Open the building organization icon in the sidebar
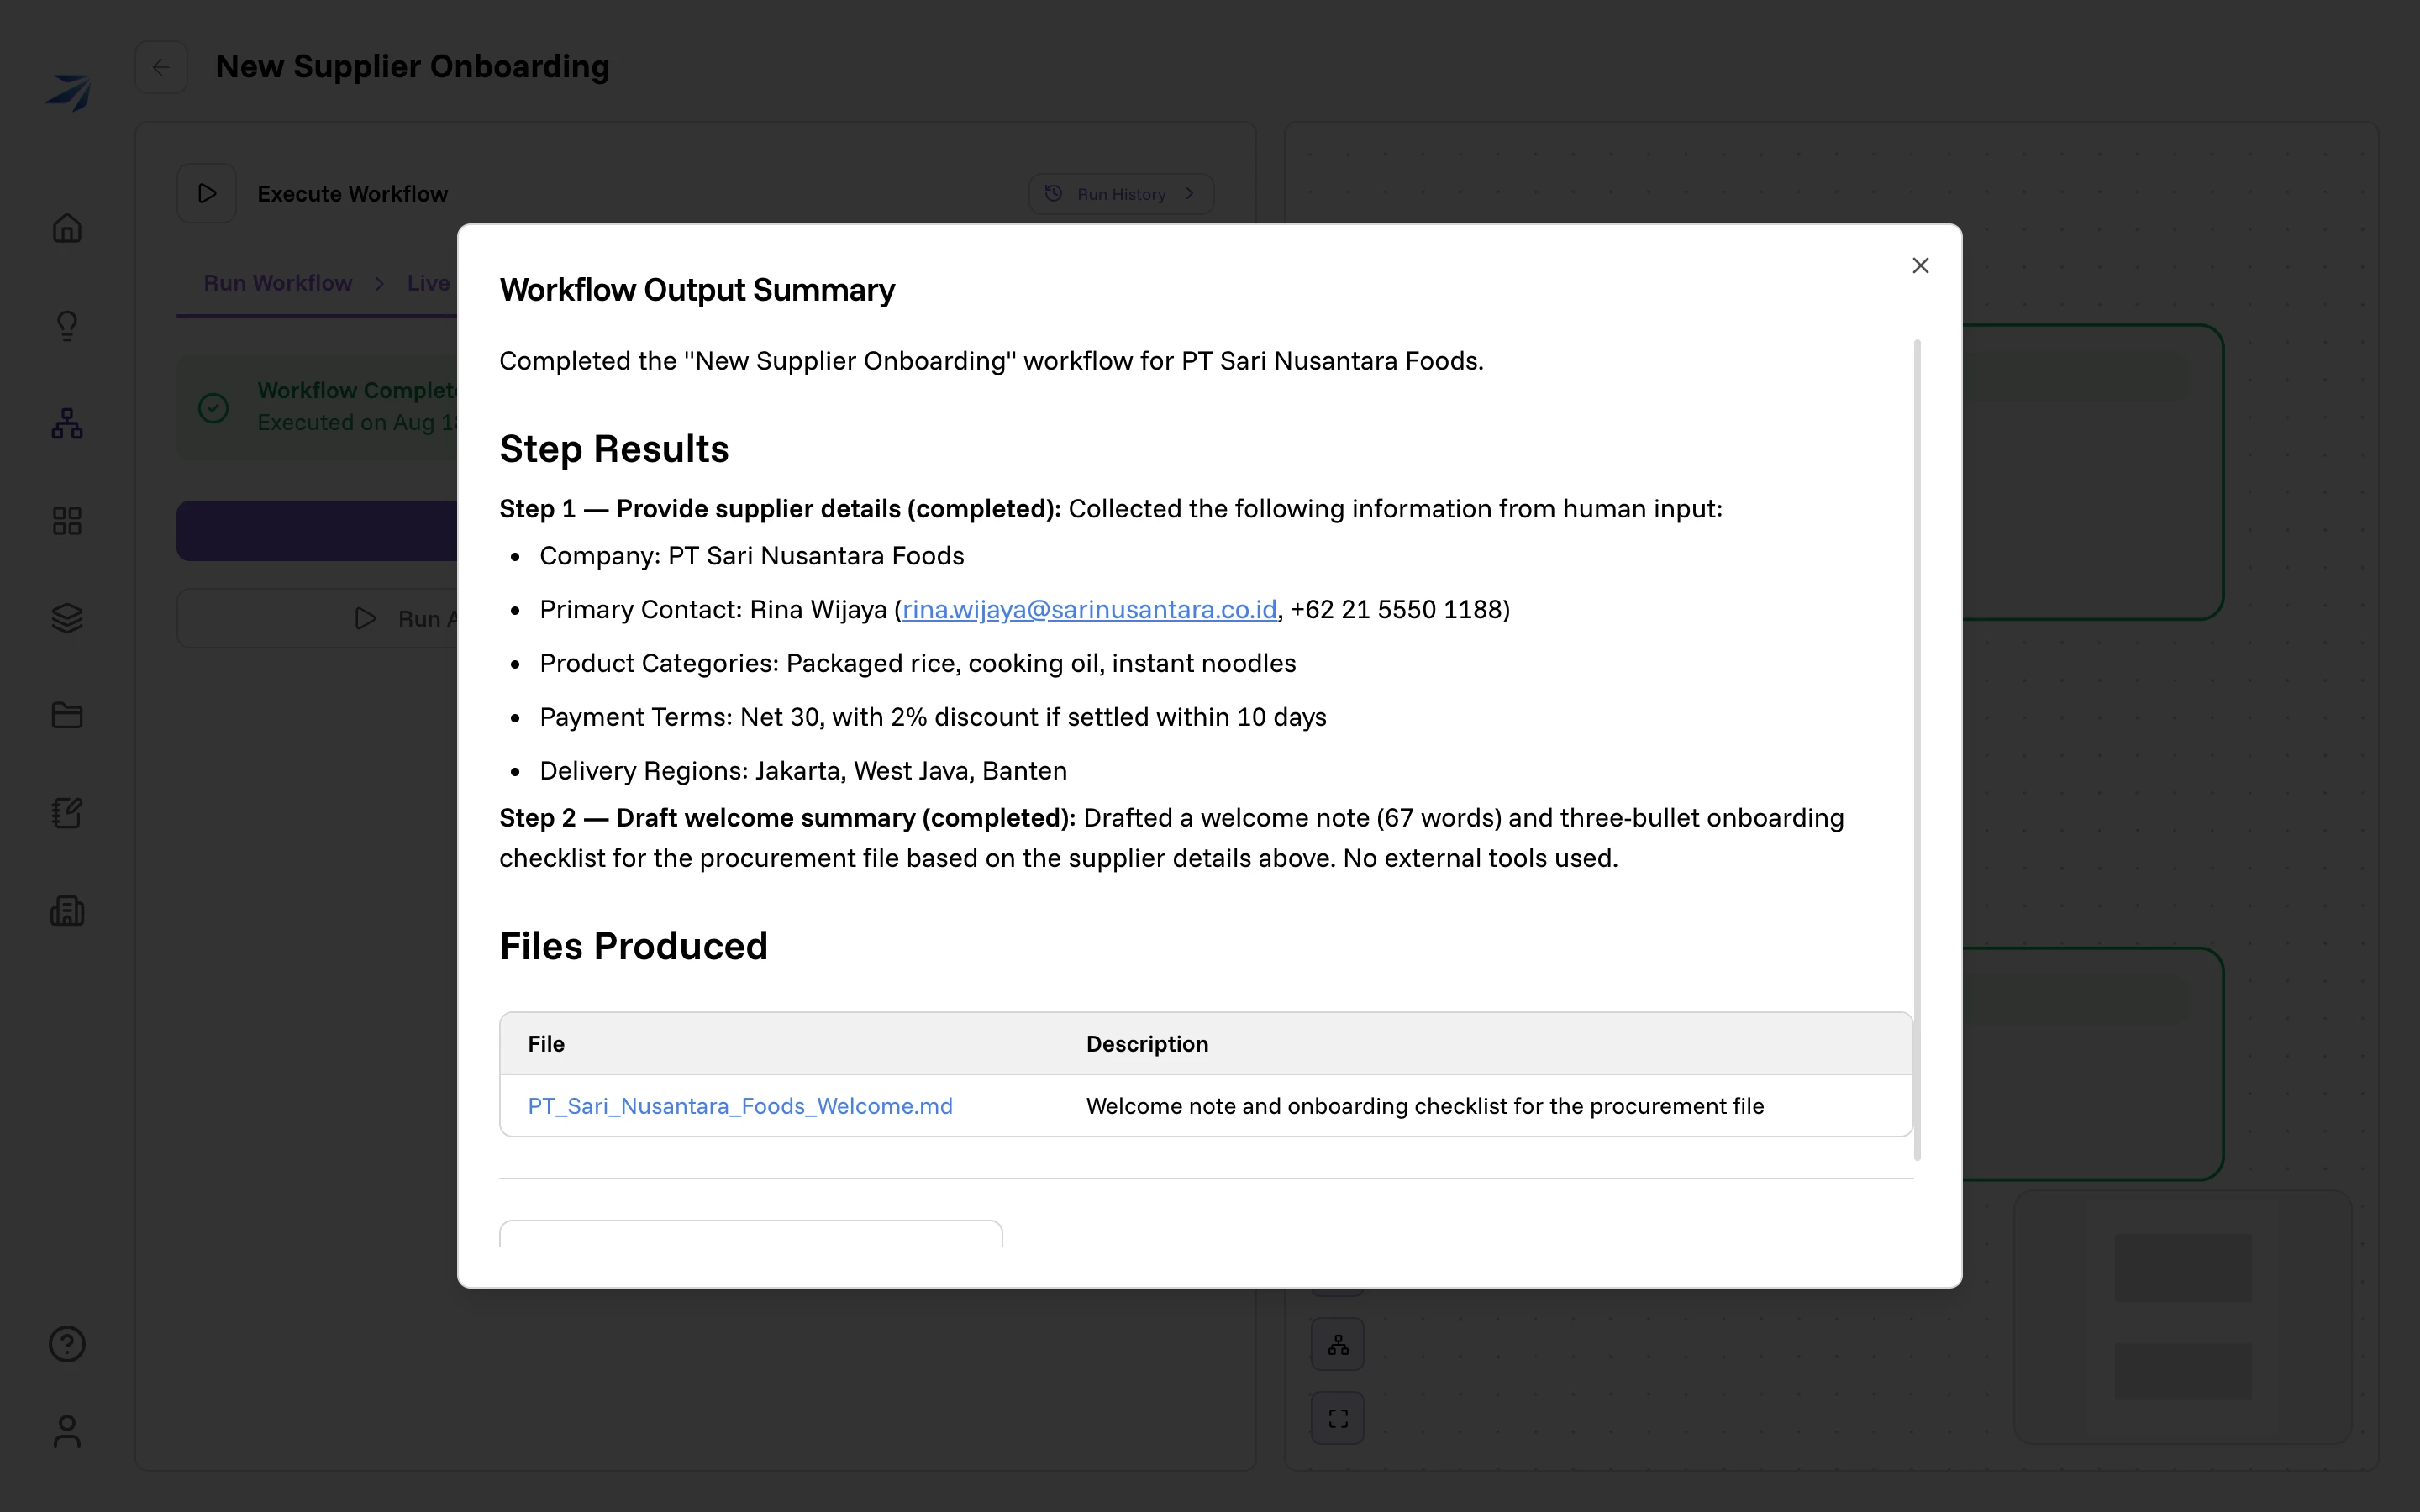 tap(67, 911)
